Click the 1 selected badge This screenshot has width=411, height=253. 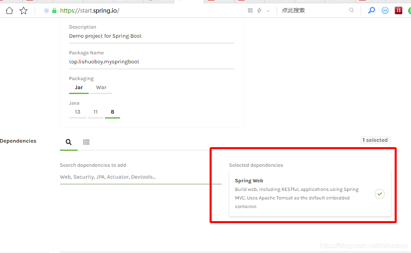point(375,140)
